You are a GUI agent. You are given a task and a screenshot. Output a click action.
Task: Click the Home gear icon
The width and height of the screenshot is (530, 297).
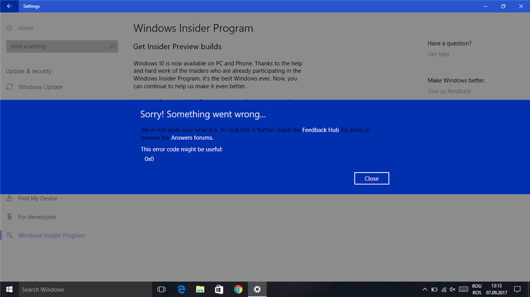point(10,28)
